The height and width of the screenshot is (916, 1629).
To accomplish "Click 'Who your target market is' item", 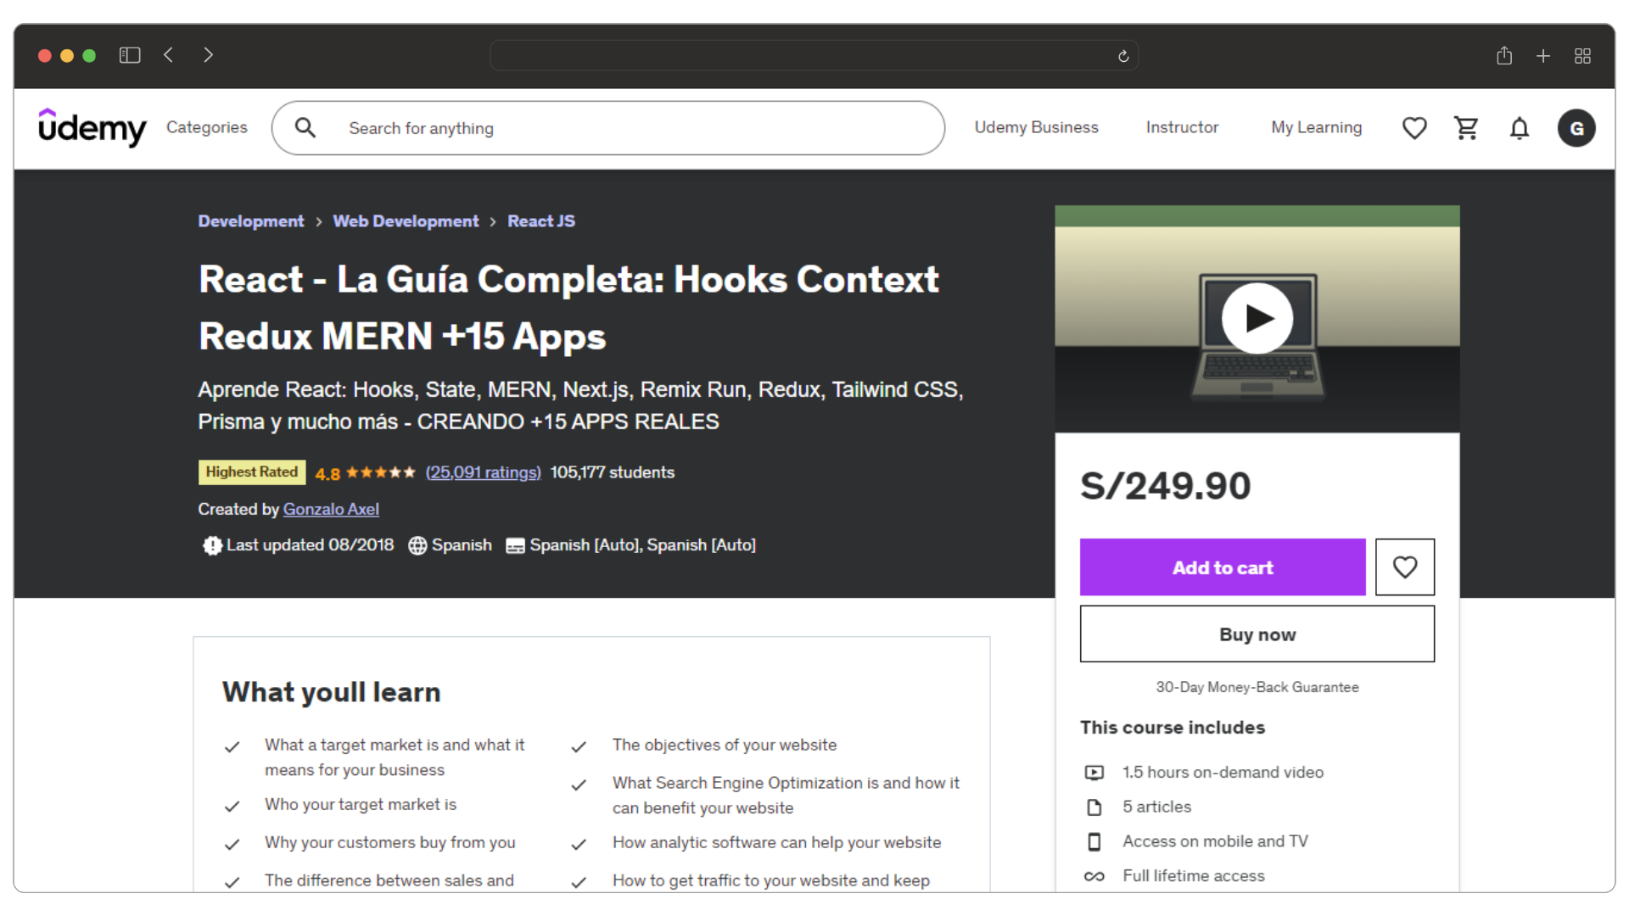I will point(361,804).
